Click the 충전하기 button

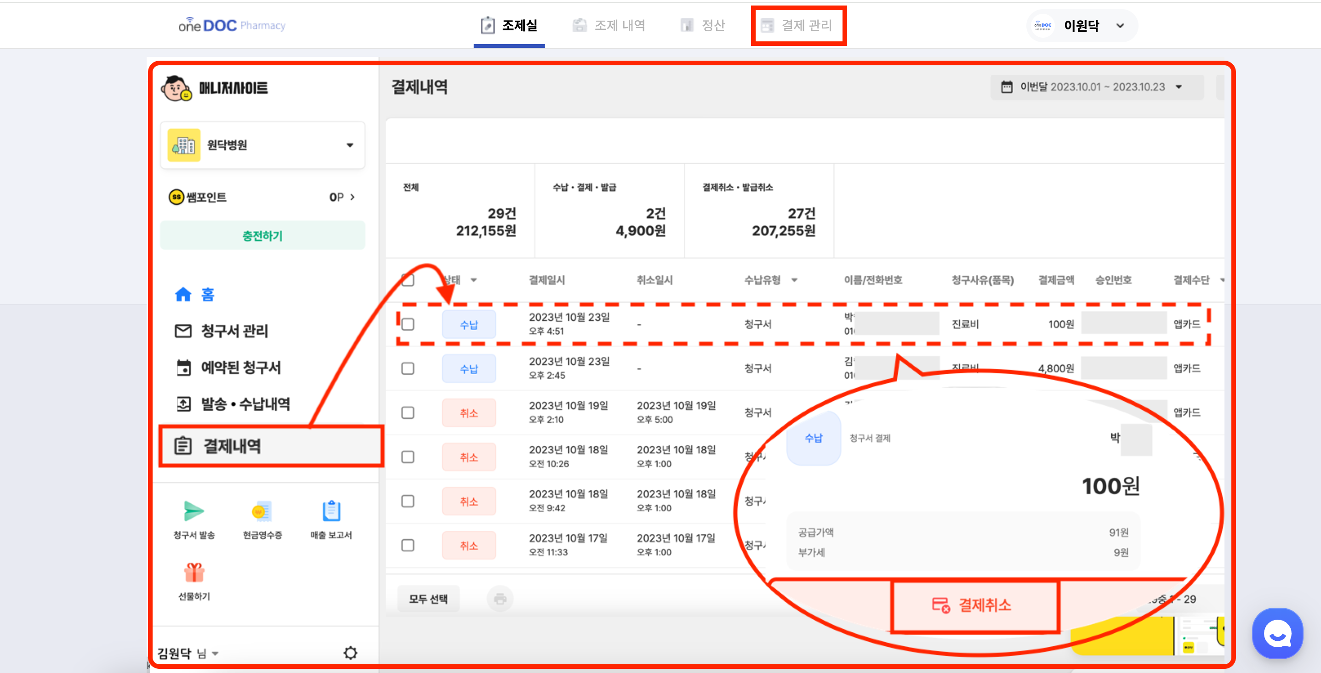tap(262, 235)
